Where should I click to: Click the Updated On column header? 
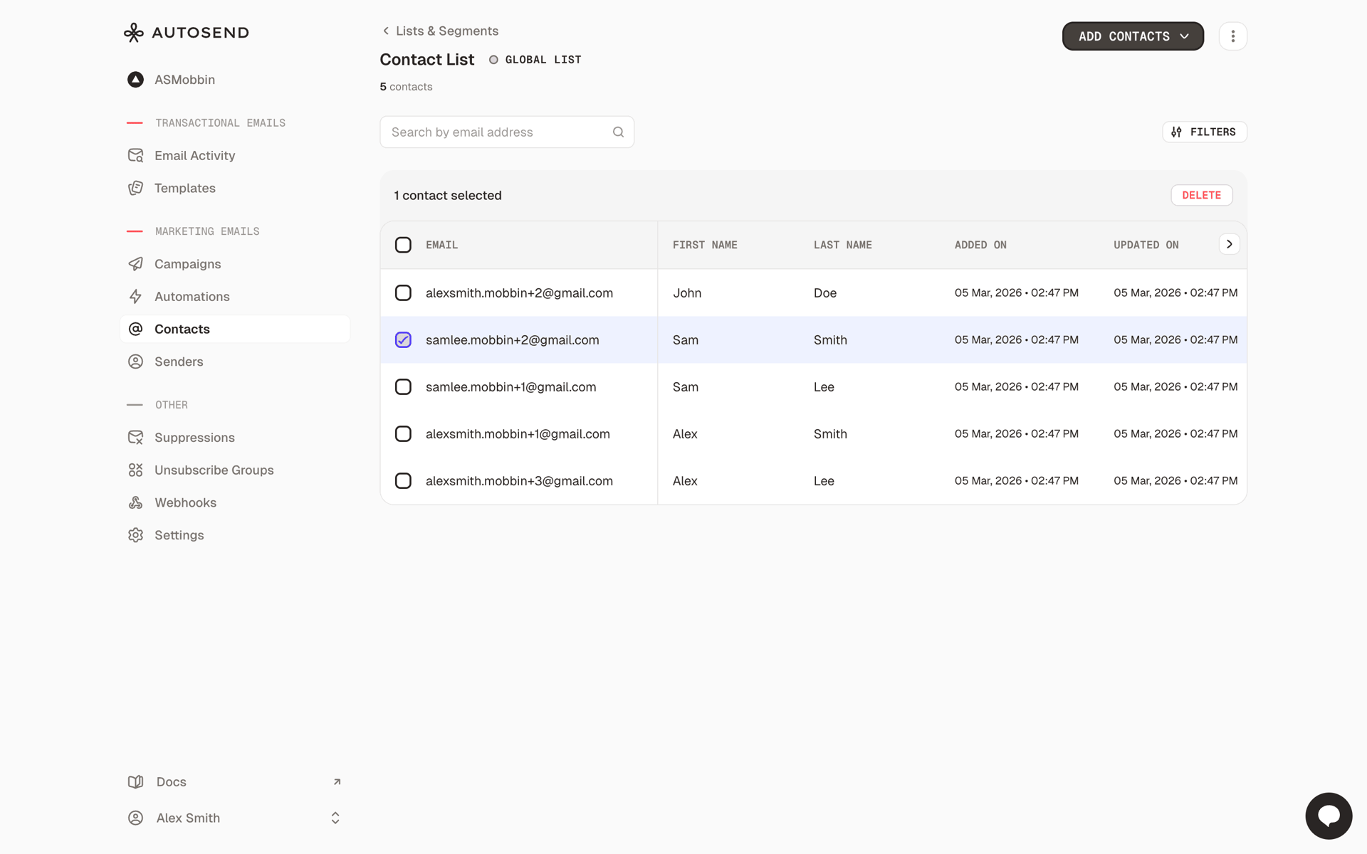coord(1146,245)
